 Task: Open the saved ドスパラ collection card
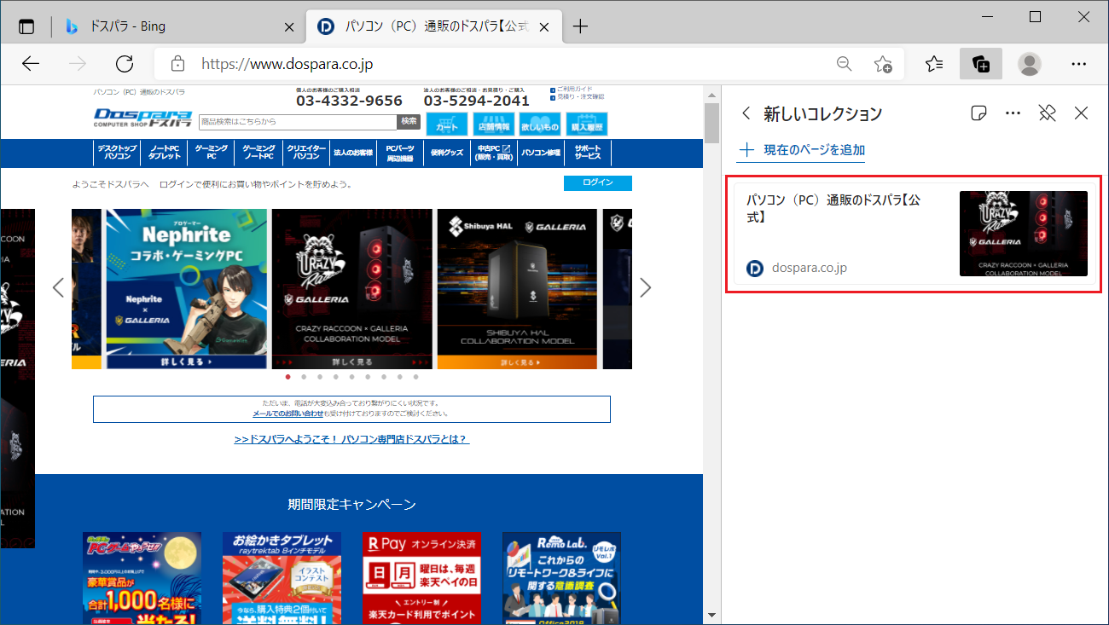pos(914,234)
